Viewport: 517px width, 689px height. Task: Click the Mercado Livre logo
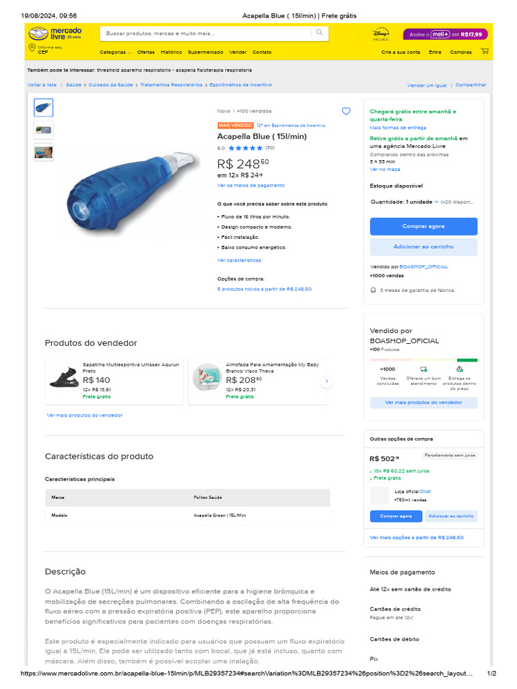click(55, 33)
